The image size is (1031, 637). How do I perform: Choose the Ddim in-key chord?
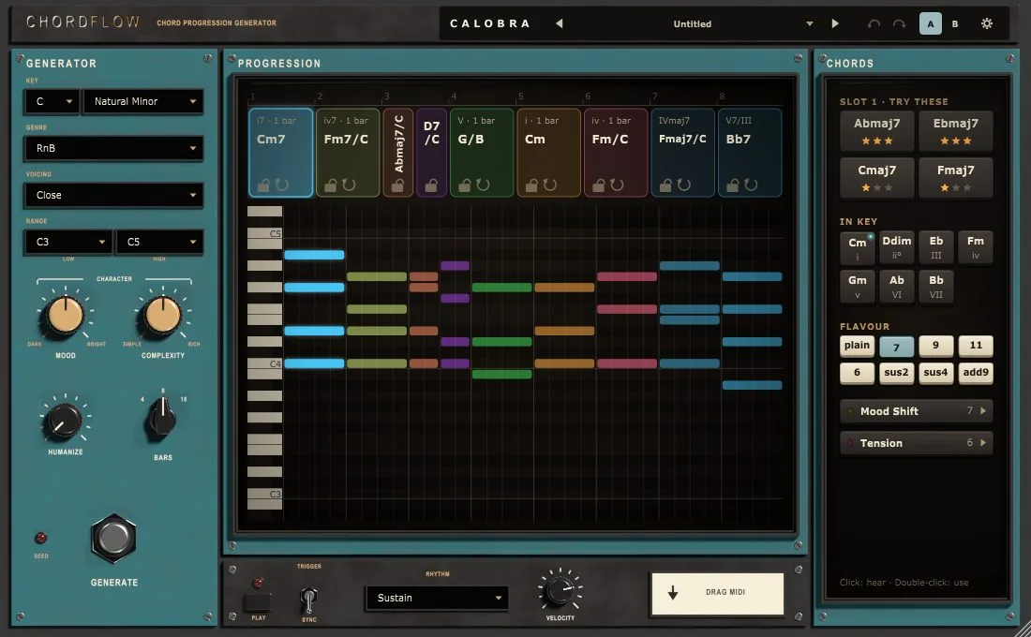click(896, 247)
